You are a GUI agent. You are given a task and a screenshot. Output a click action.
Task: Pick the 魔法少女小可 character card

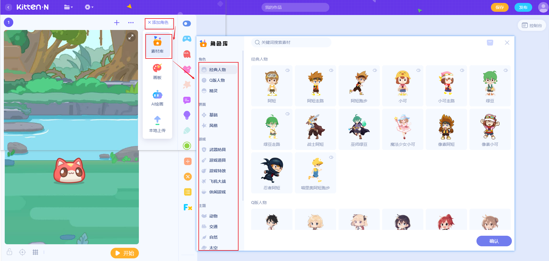pos(403,129)
